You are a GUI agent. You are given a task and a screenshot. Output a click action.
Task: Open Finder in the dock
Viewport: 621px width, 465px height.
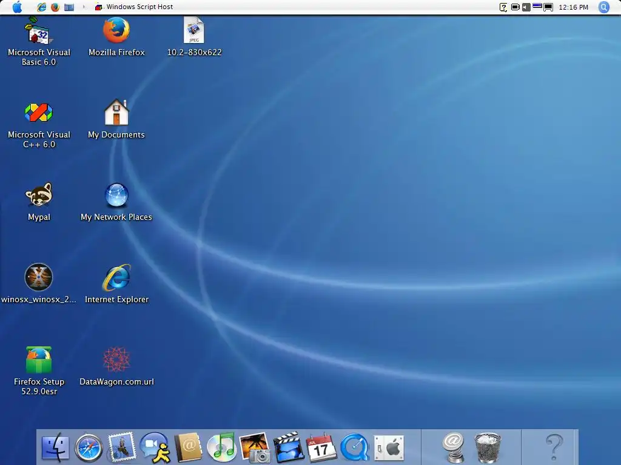point(55,447)
